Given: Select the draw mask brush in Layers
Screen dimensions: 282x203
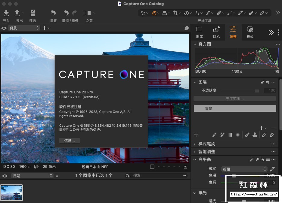Looking at the screenshot, I should 214,135.
